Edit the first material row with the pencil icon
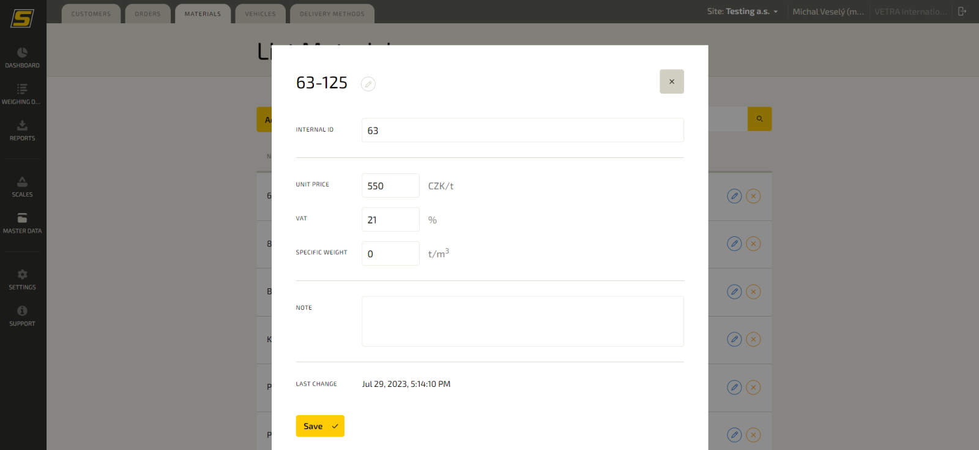 [734, 196]
